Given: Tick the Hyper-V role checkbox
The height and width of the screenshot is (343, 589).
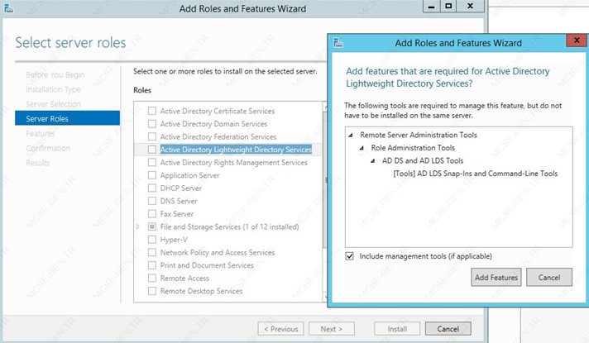Looking at the screenshot, I should tap(151, 240).
